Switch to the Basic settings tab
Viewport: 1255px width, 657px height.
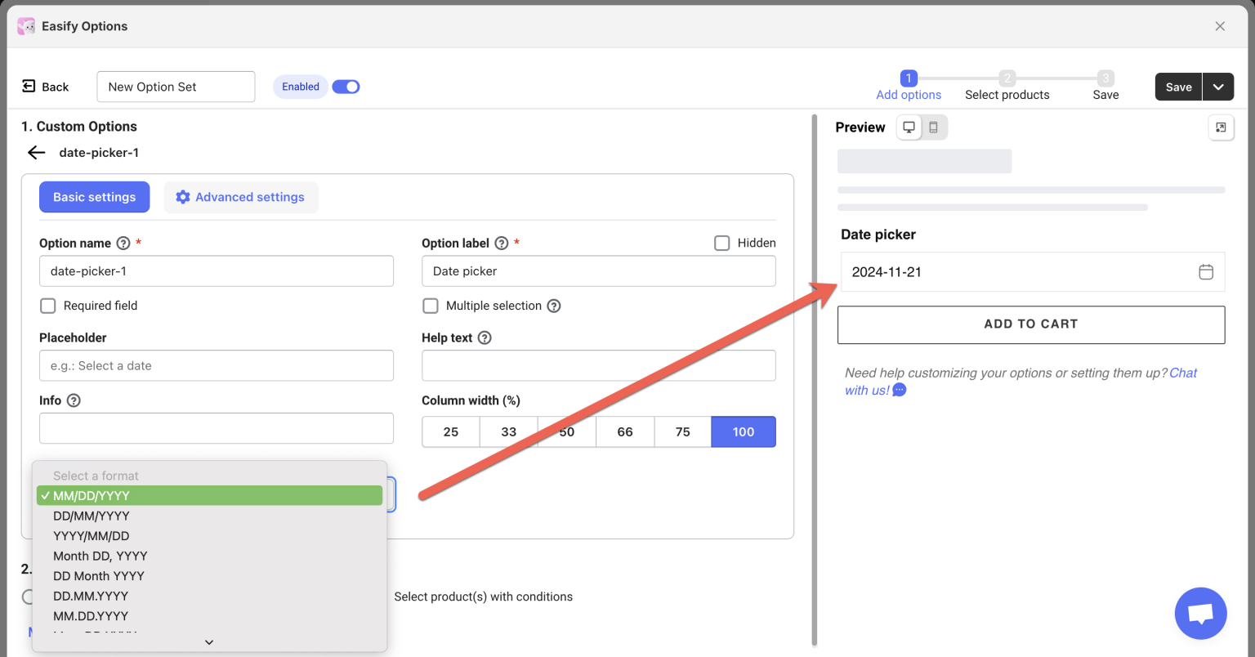(x=94, y=197)
